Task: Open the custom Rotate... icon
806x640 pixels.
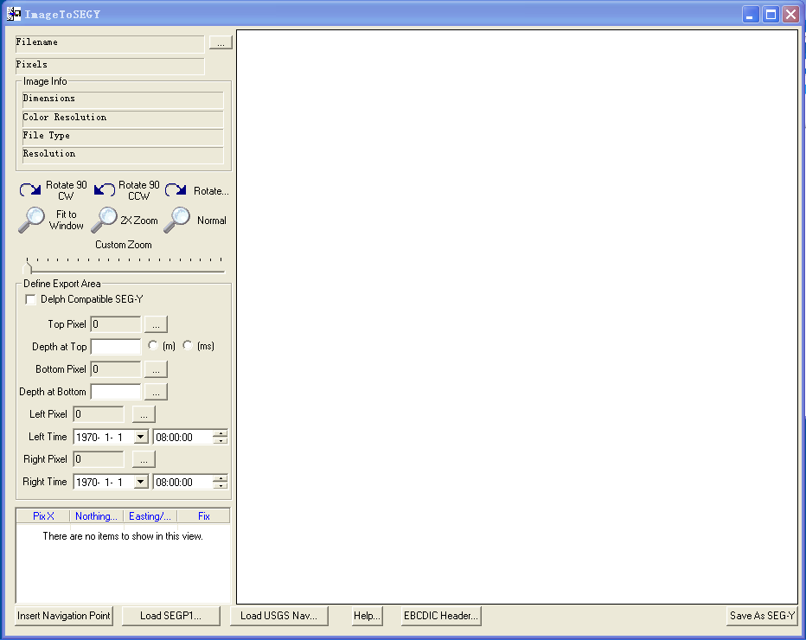Action: (x=176, y=190)
